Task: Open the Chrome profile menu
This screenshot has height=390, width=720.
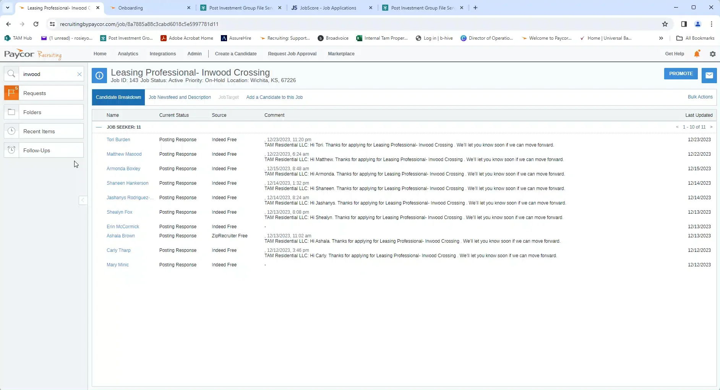Action: click(x=698, y=24)
